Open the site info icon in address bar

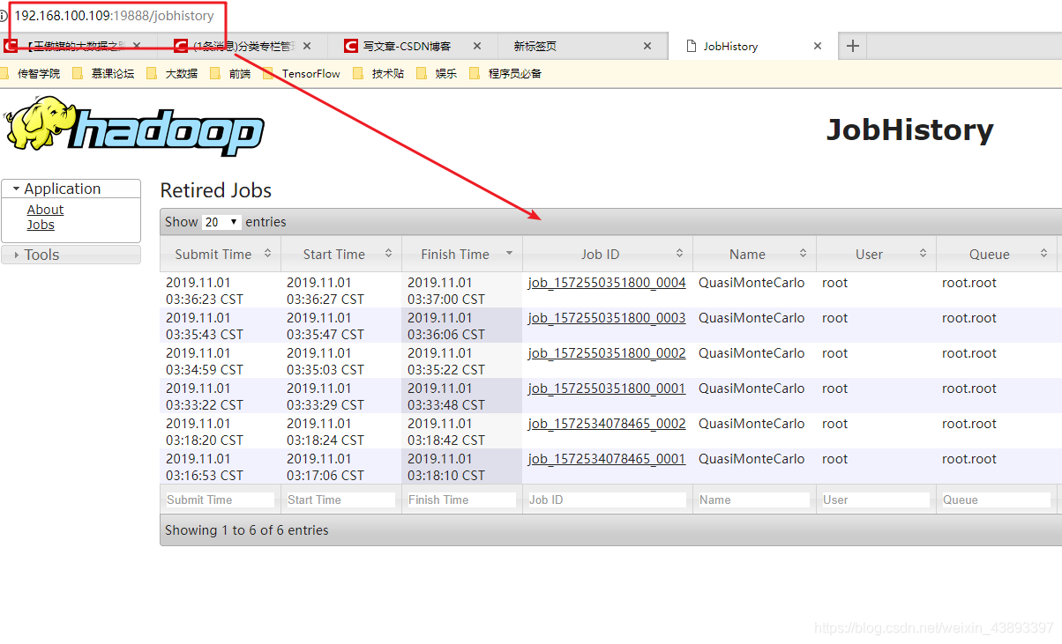point(4,16)
